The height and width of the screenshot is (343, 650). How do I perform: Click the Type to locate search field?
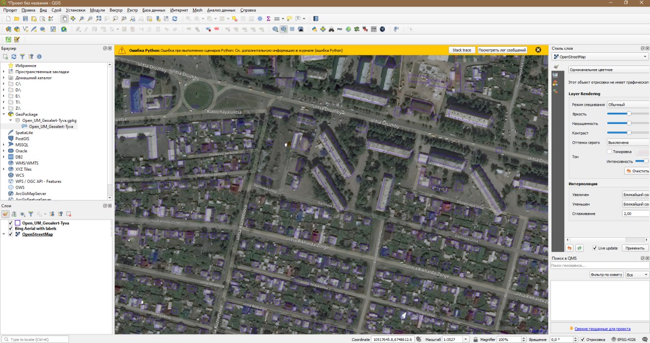(x=35, y=339)
